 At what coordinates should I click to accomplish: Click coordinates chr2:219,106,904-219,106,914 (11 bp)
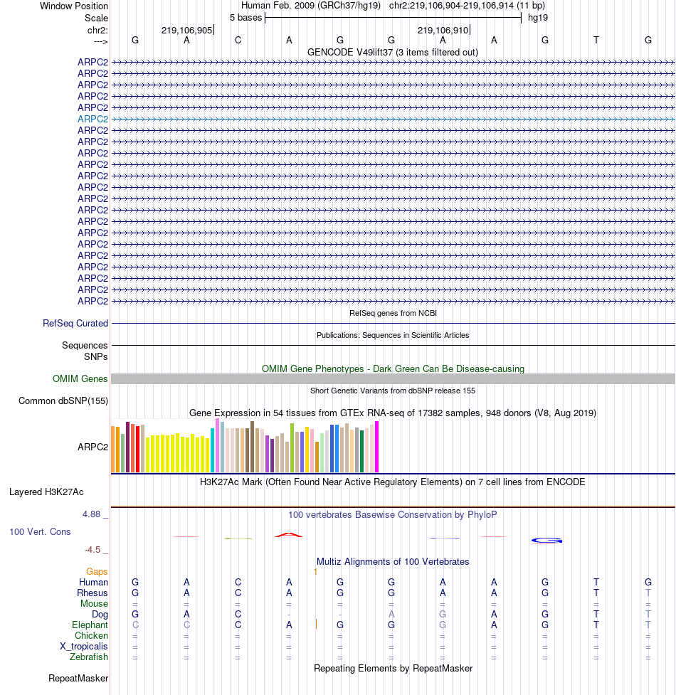(468, 6)
